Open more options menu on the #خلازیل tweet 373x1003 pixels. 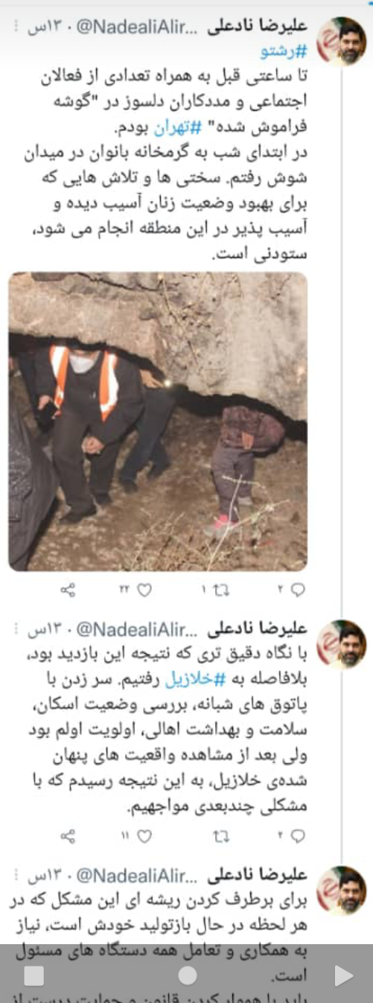point(16,630)
